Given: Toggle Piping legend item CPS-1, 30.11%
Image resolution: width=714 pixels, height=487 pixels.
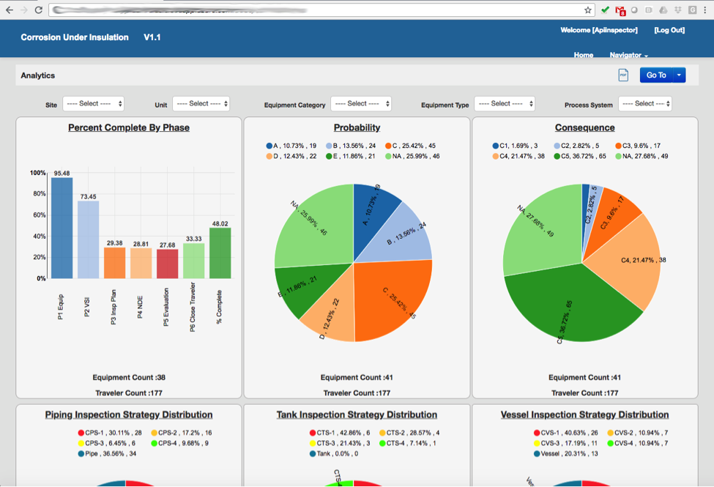Looking at the screenshot, I should 110,433.
